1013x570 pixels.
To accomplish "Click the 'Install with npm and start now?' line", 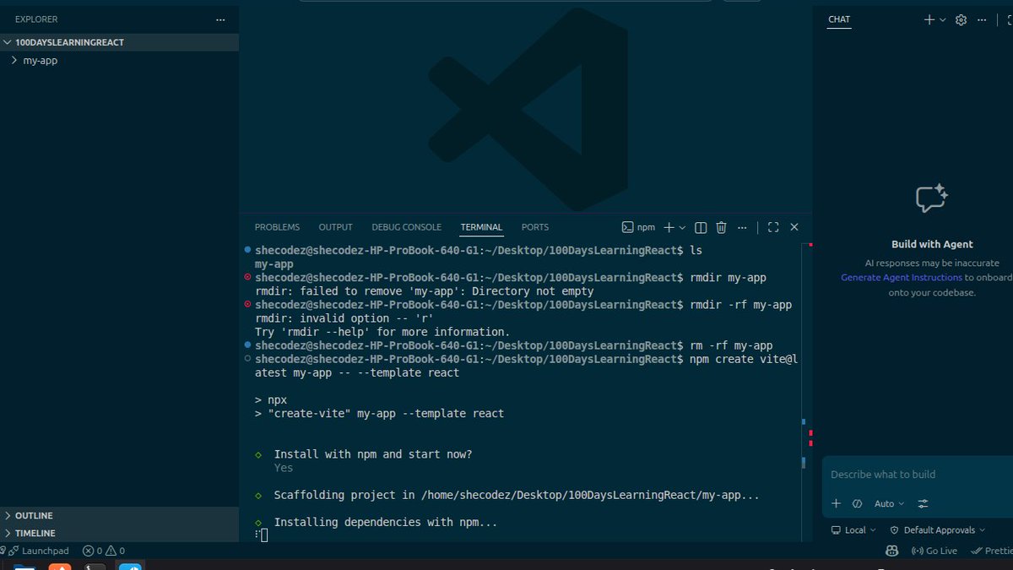I will pos(373,454).
